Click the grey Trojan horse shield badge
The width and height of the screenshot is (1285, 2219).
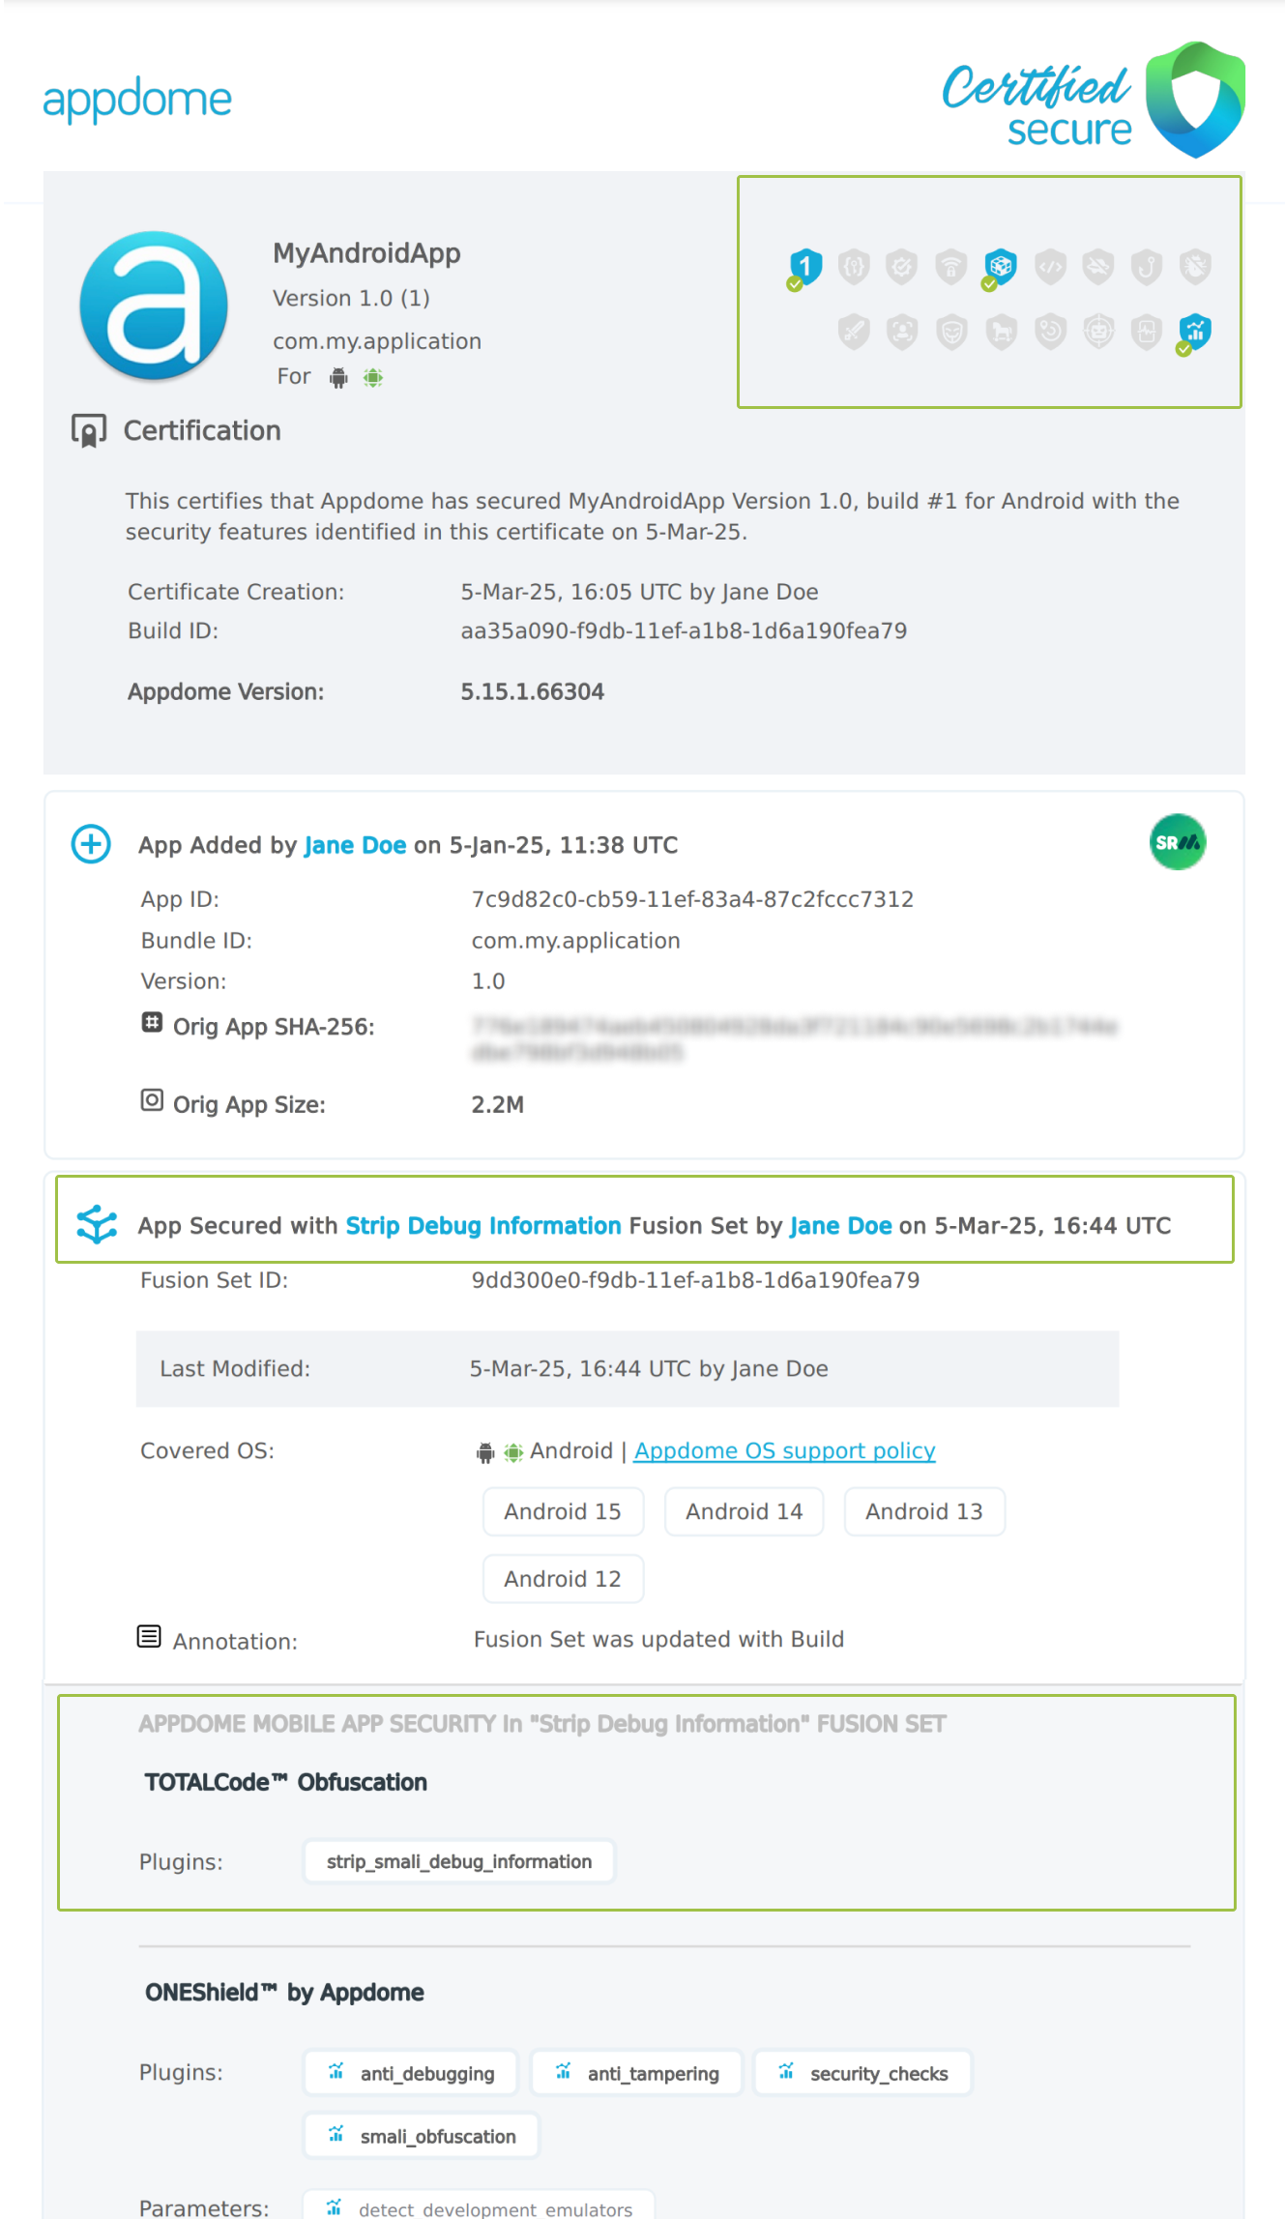point(1001,332)
